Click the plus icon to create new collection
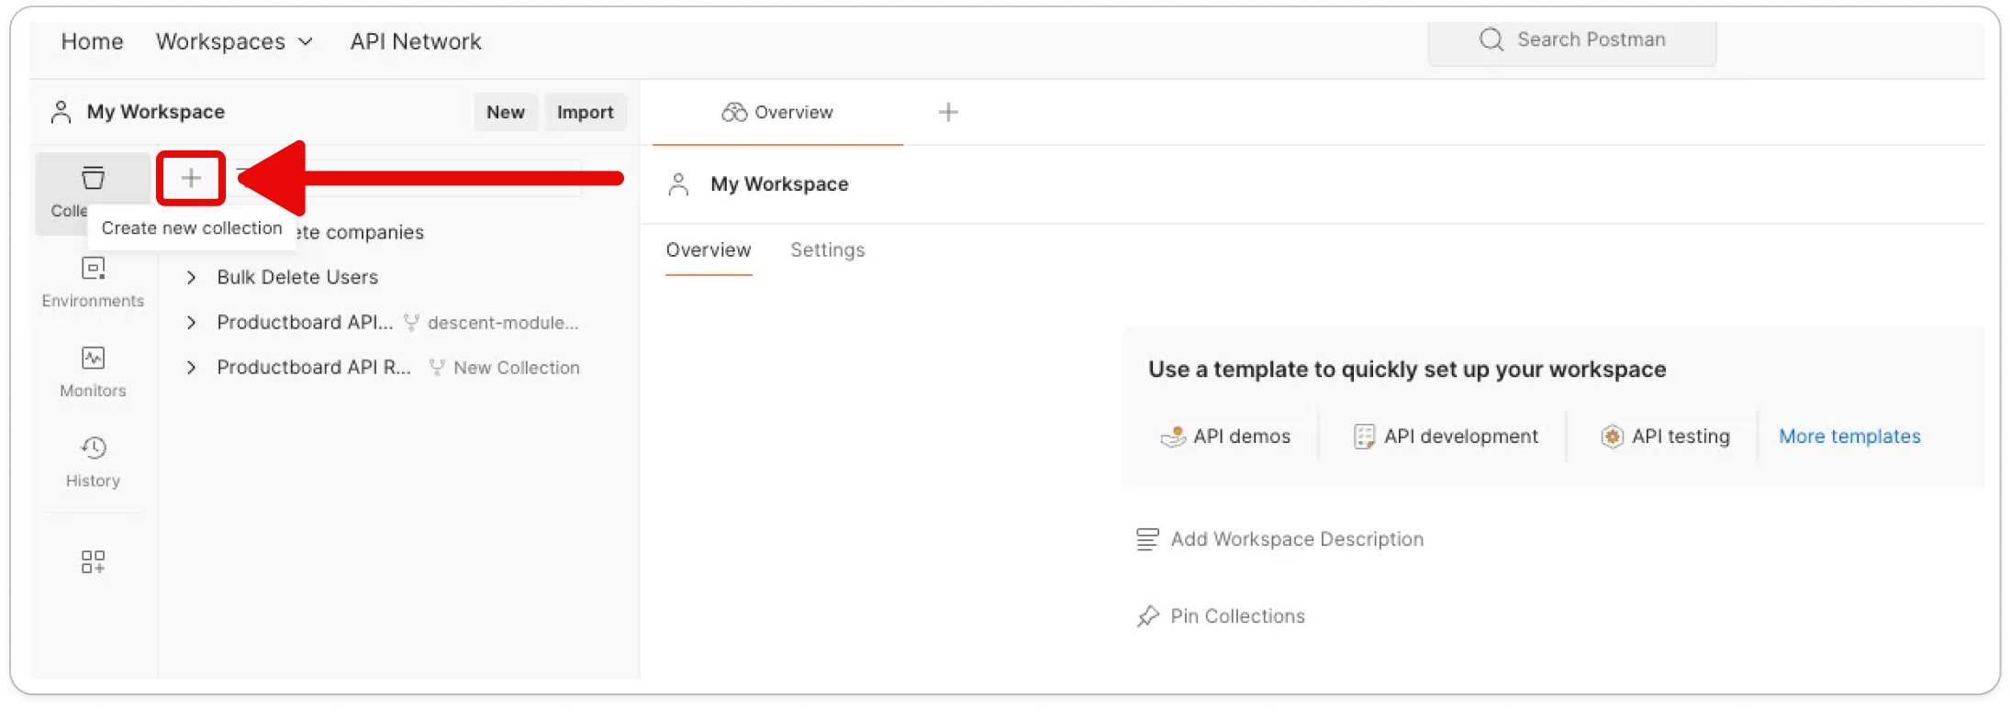 click(x=191, y=178)
